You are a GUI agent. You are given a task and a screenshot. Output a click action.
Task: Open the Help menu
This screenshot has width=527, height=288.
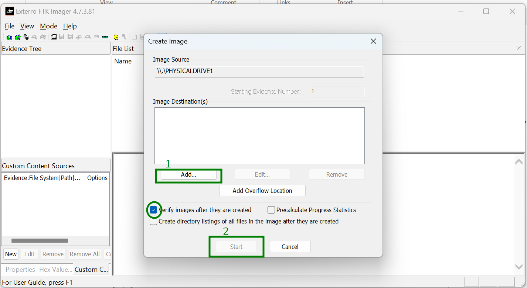[x=70, y=26]
